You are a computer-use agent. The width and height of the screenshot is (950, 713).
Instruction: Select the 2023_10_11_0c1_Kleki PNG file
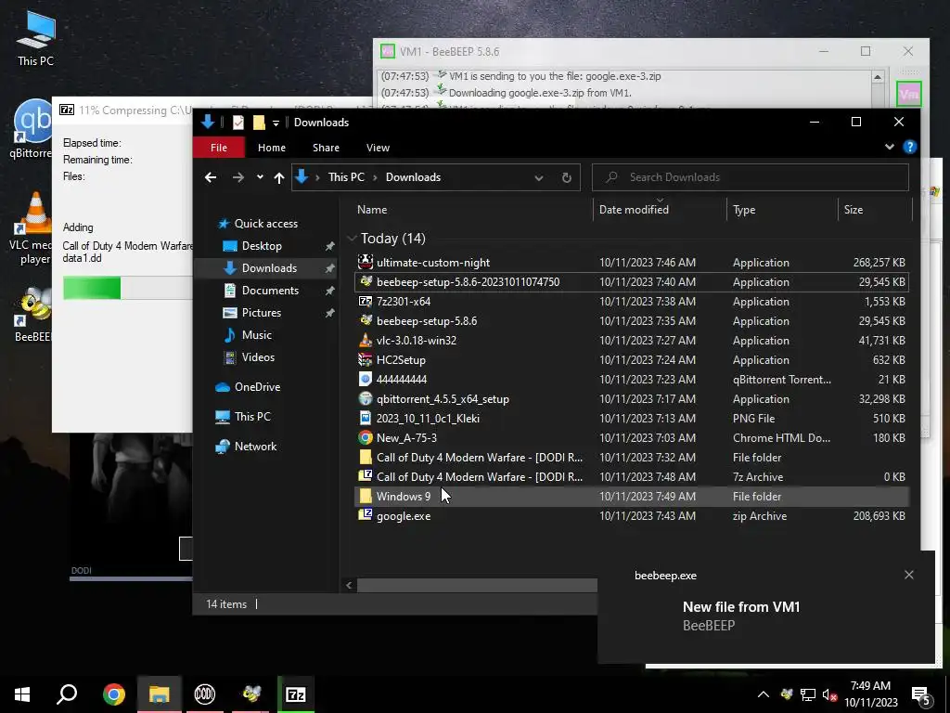click(631, 419)
